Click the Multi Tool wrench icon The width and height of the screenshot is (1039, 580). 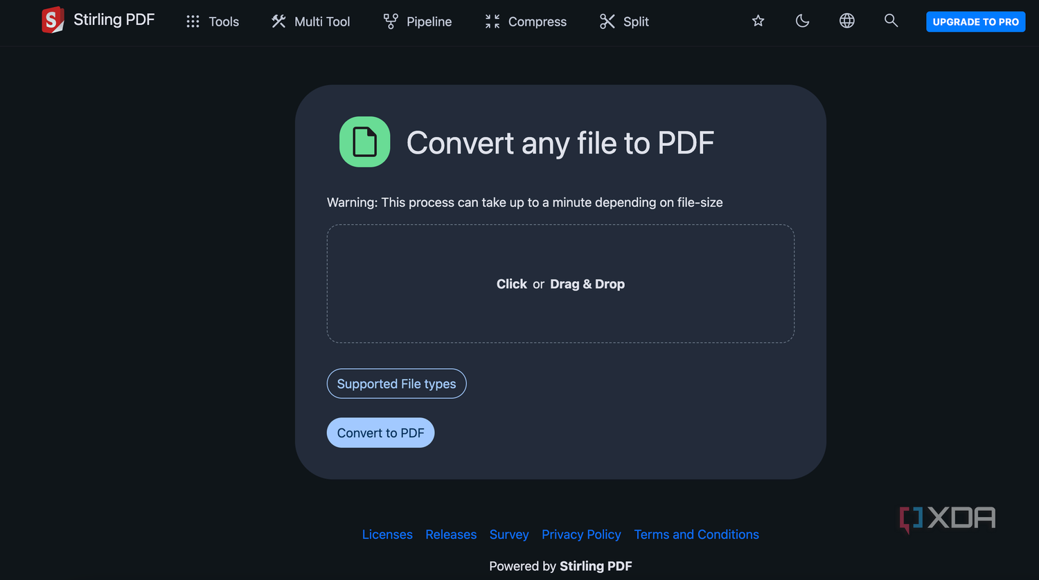click(x=278, y=21)
